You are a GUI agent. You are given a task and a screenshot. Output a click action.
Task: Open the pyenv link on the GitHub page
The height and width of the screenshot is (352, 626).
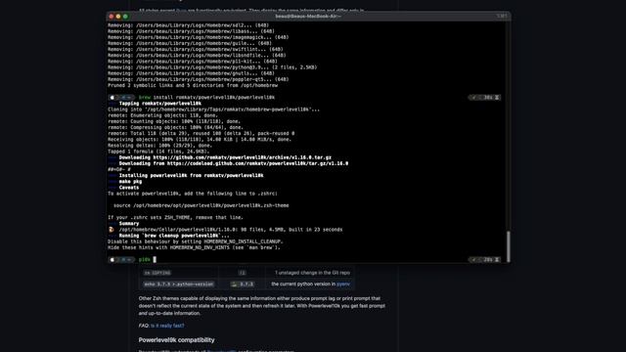pyautogui.click(x=343, y=284)
